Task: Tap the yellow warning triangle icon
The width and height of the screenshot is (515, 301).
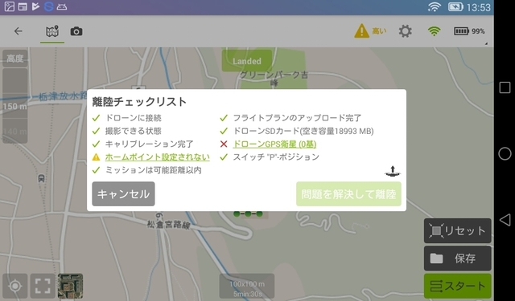Action: click(x=361, y=31)
